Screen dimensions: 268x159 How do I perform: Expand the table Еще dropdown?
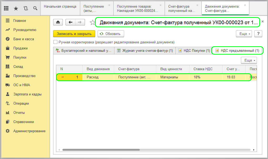(x=249, y=60)
